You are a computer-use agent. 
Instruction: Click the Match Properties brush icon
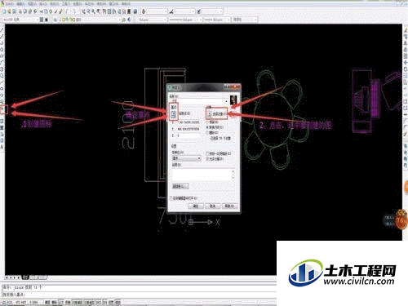point(60,11)
